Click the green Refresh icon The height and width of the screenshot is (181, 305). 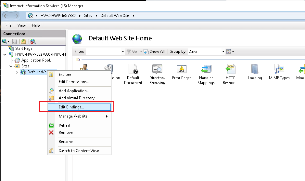click(51, 125)
